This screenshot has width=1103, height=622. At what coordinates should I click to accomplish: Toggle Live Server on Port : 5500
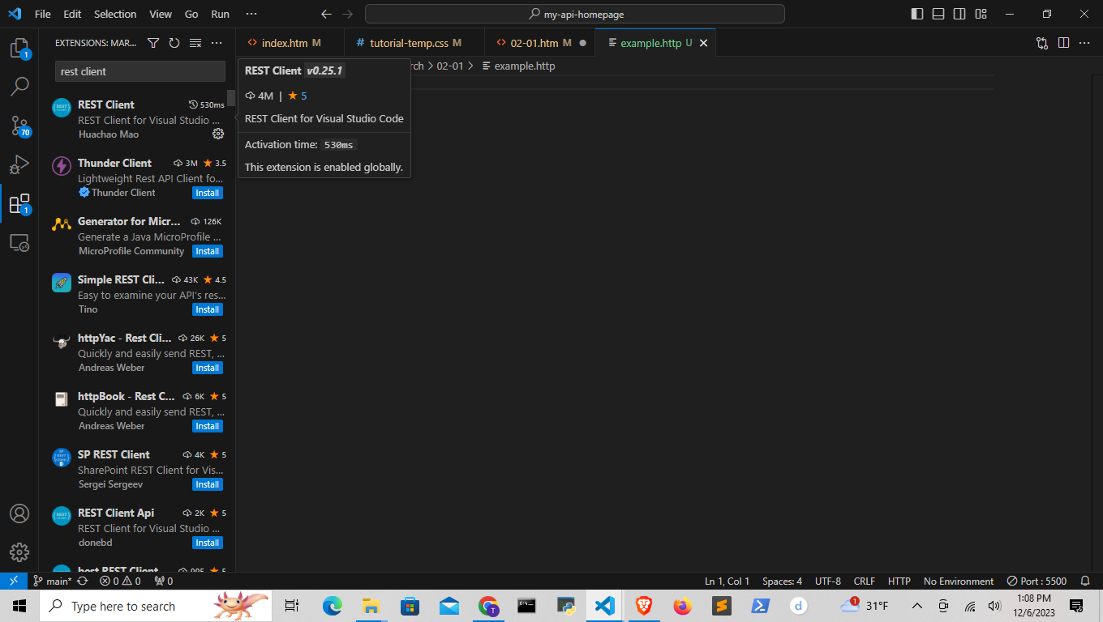[x=1036, y=581]
